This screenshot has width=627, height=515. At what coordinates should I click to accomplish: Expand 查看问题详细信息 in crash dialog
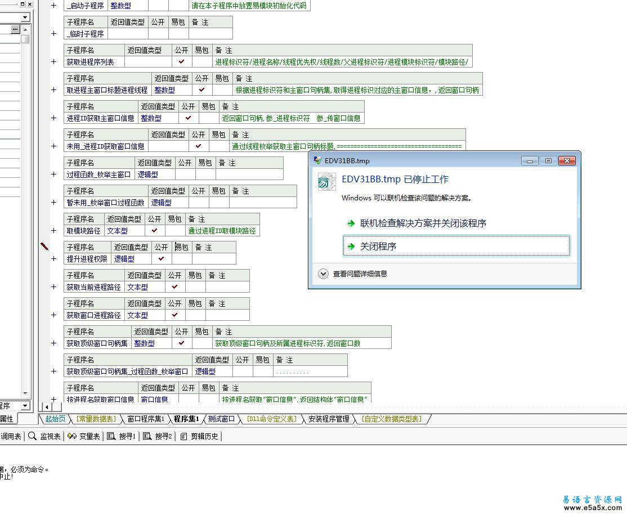pyautogui.click(x=323, y=274)
